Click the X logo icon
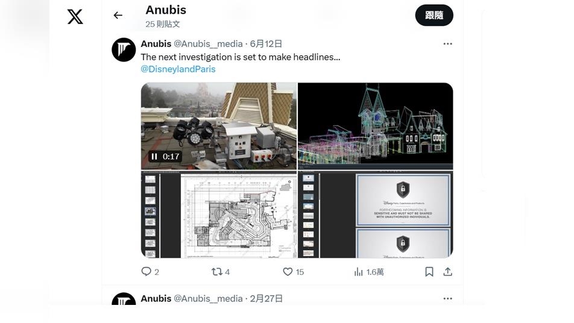The width and height of the screenshot is (574, 323). coord(75,16)
